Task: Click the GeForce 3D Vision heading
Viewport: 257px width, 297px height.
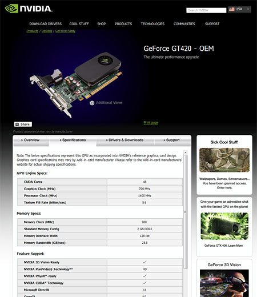Action: pyautogui.click(x=224, y=265)
